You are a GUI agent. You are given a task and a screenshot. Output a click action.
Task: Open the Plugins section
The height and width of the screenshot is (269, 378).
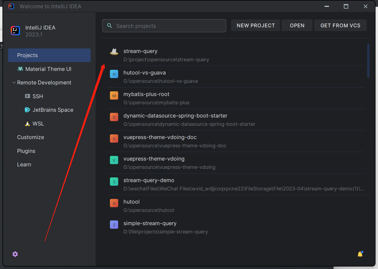coord(26,151)
